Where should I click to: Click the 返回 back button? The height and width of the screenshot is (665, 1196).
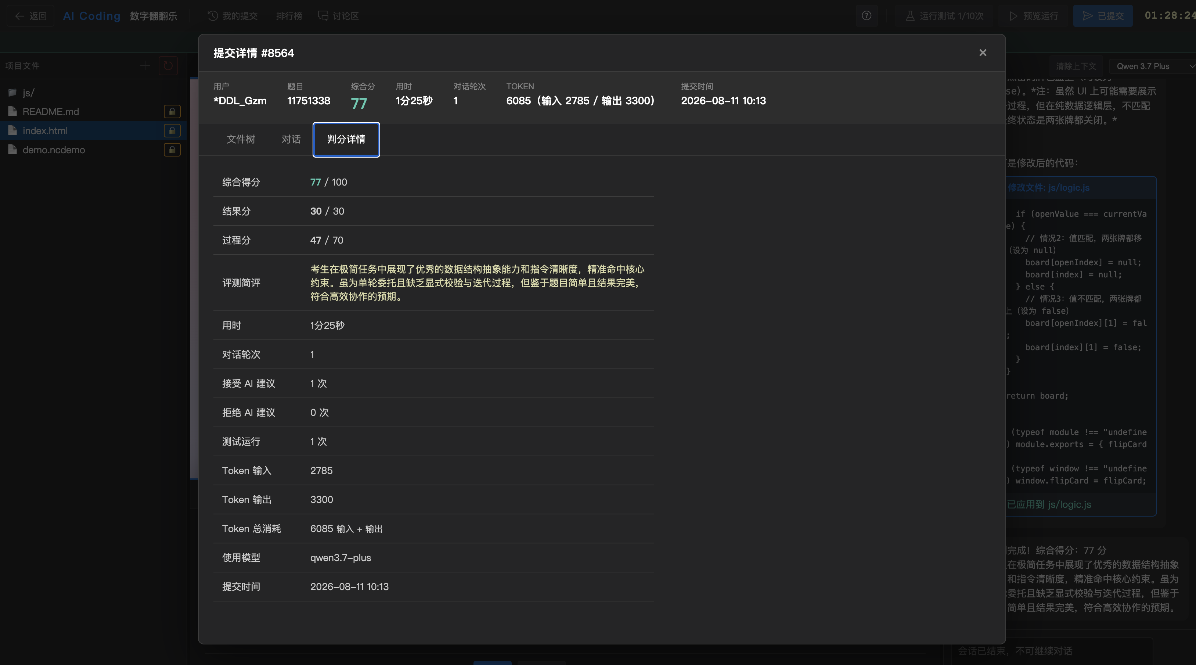click(x=30, y=16)
